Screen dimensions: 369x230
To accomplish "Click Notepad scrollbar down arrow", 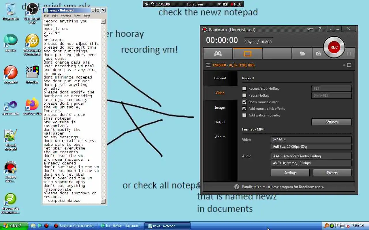I will pyautogui.click(x=103, y=201).
